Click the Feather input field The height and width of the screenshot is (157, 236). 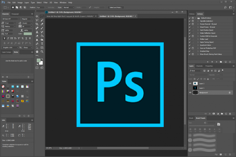[x=40, y=7]
